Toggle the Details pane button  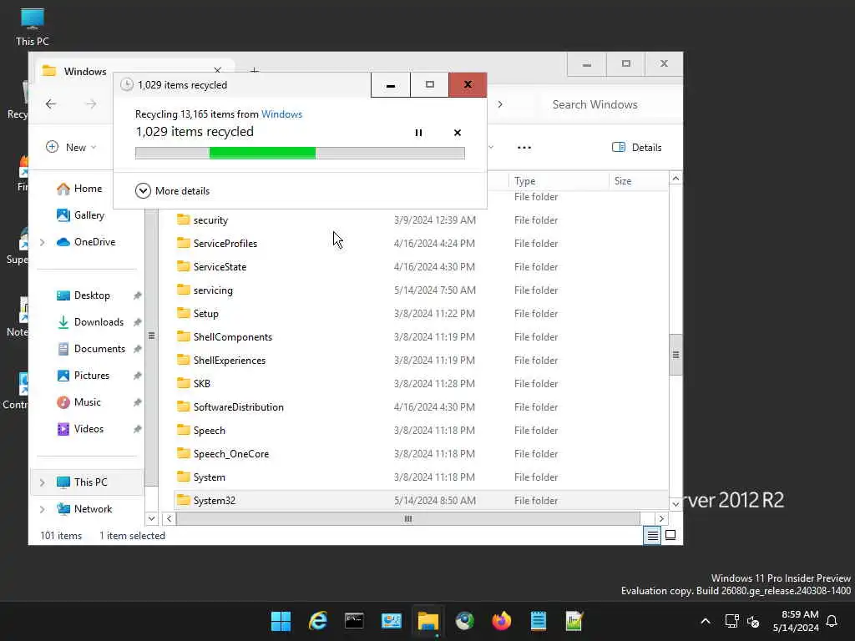(x=636, y=147)
